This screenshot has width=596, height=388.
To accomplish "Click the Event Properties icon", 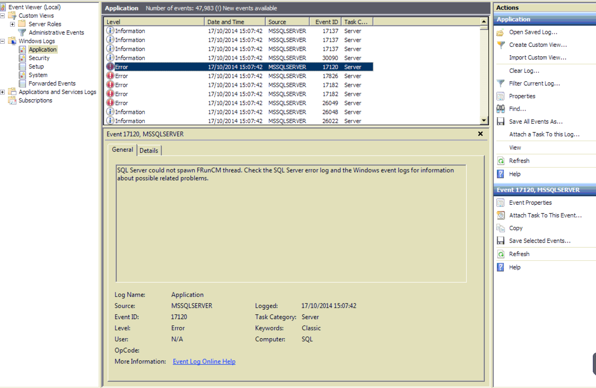I will click(501, 203).
